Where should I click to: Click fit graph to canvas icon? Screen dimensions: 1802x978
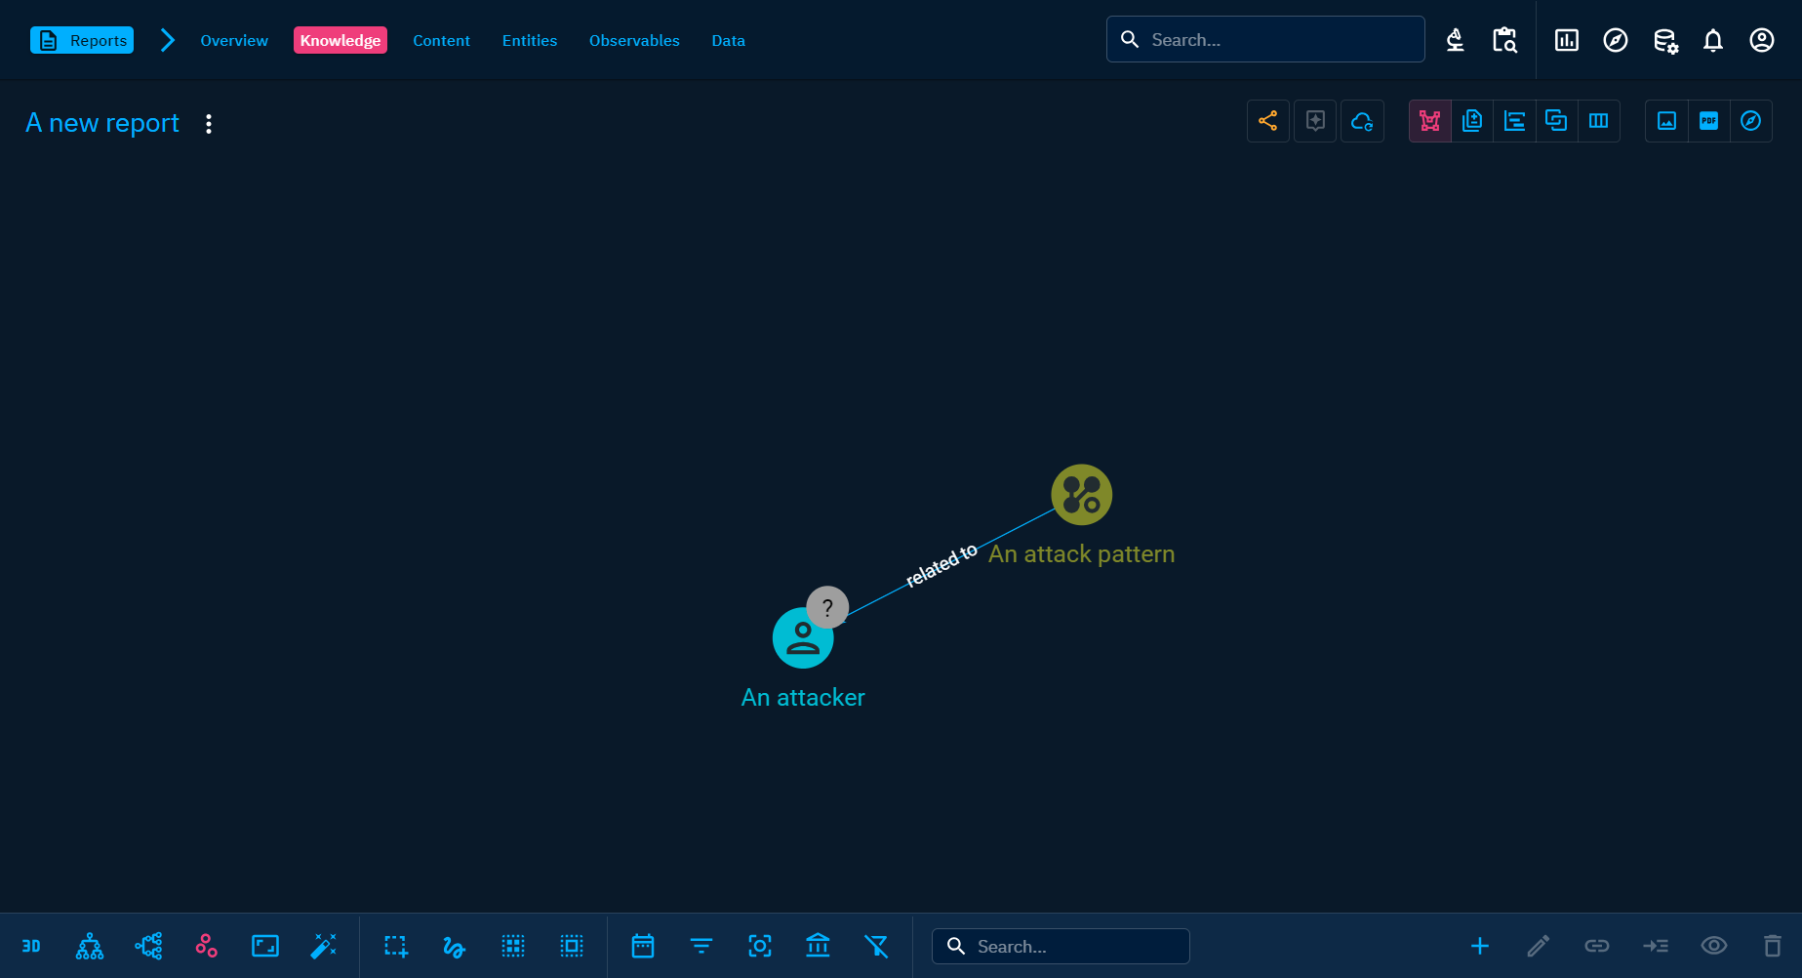point(265,946)
